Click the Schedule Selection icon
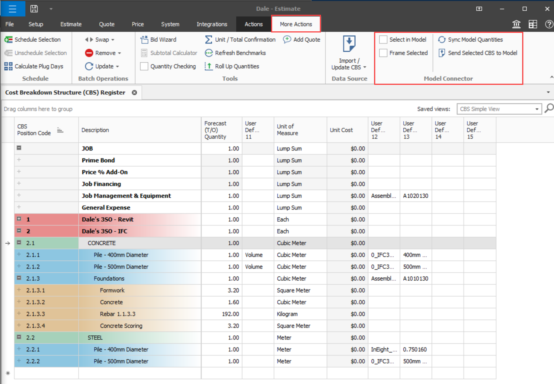This screenshot has height=384, width=554. 8,39
